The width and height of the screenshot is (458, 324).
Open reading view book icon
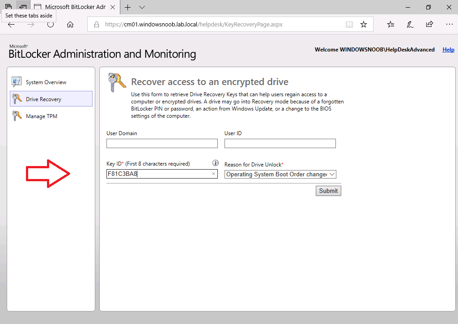[x=349, y=25]
